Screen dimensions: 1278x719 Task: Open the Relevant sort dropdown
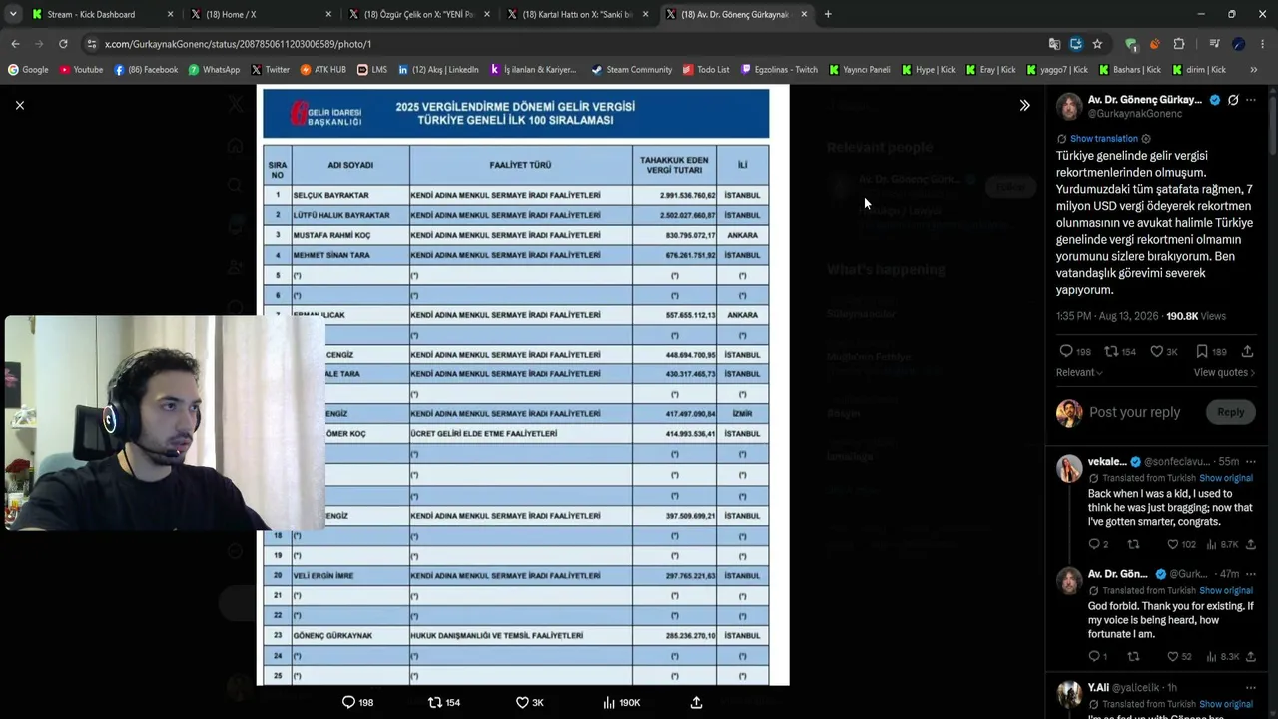coord(1079,372)
